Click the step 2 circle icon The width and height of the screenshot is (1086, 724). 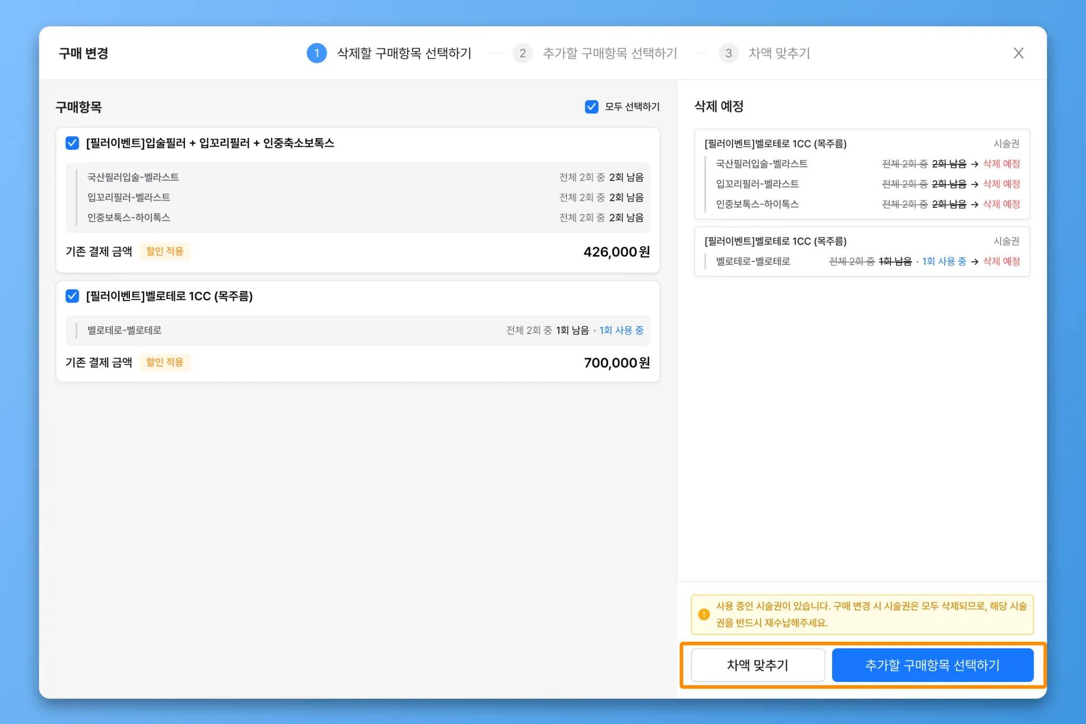coord(522,53)
